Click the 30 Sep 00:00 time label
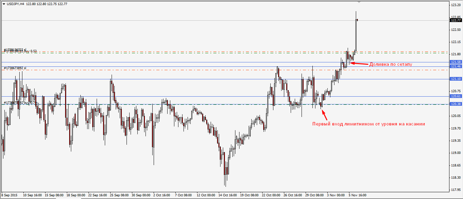 [141, 195]
